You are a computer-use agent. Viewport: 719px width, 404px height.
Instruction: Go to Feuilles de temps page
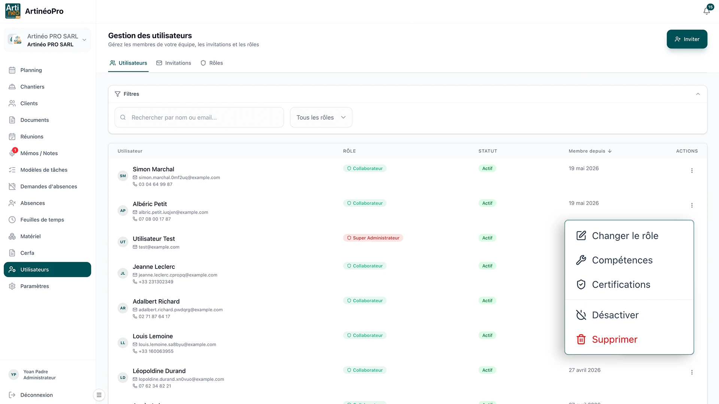coord(48,220)
